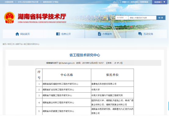
Task: Click the 中心名称 column header
Action: pyautogui.click(x=67, y=75)
